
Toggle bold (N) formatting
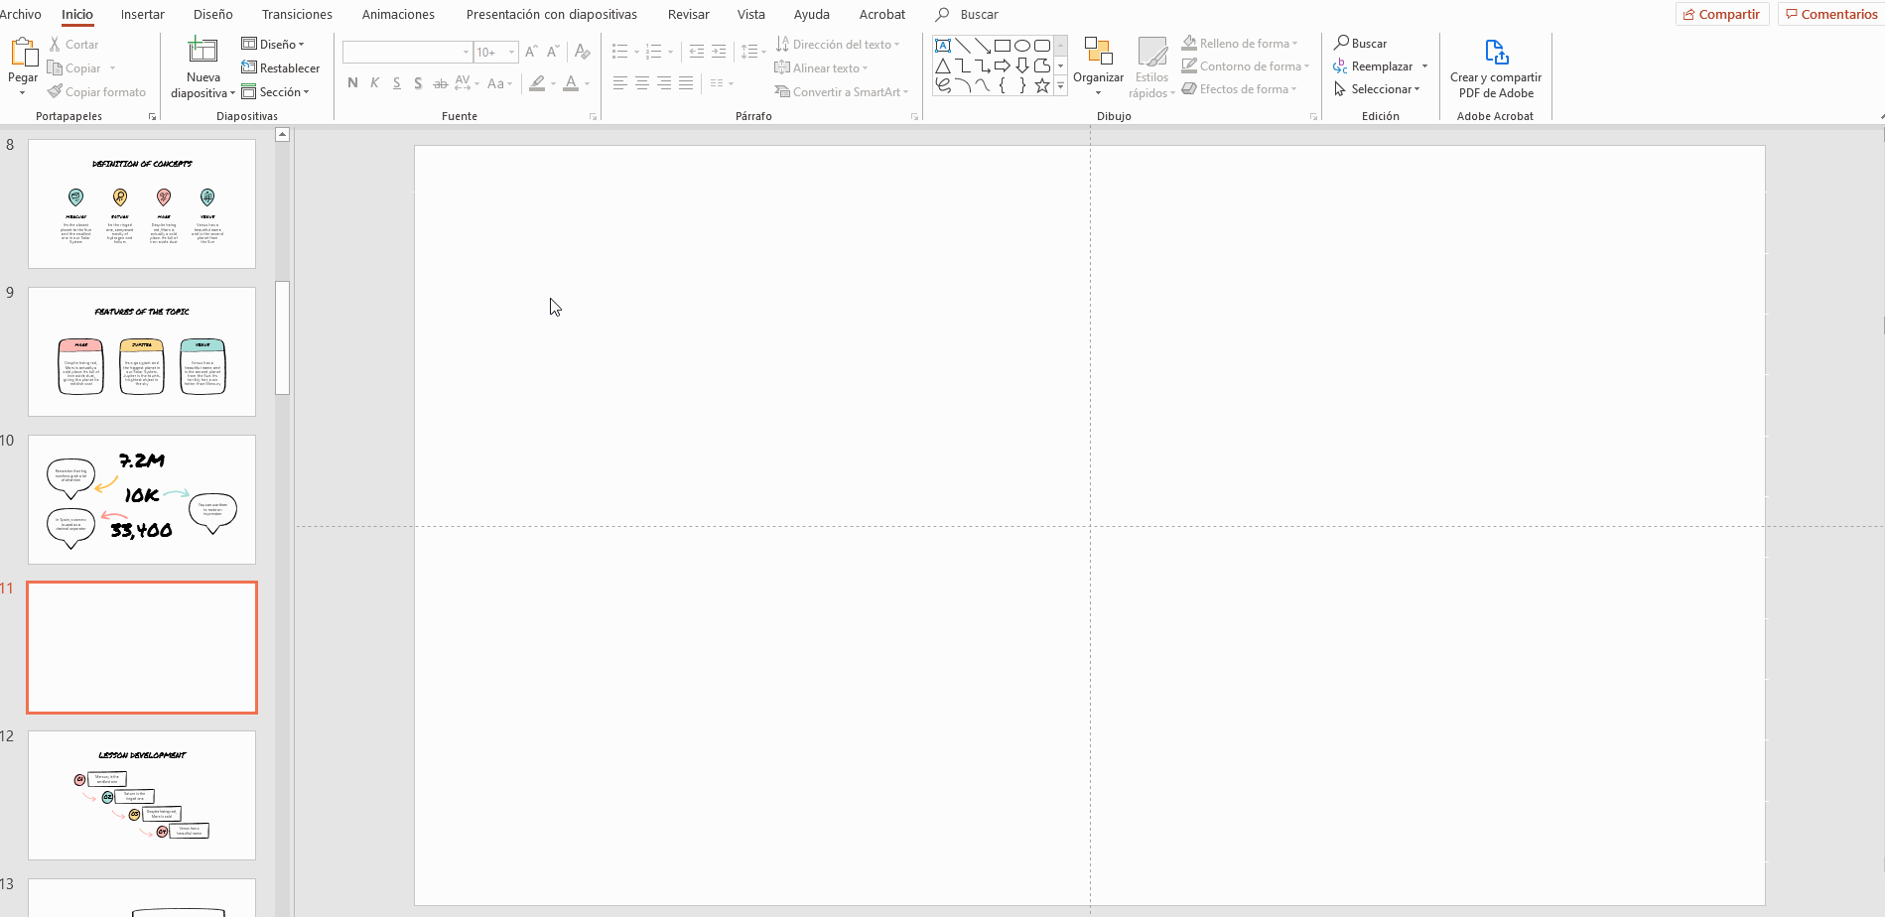coord(352,83)
